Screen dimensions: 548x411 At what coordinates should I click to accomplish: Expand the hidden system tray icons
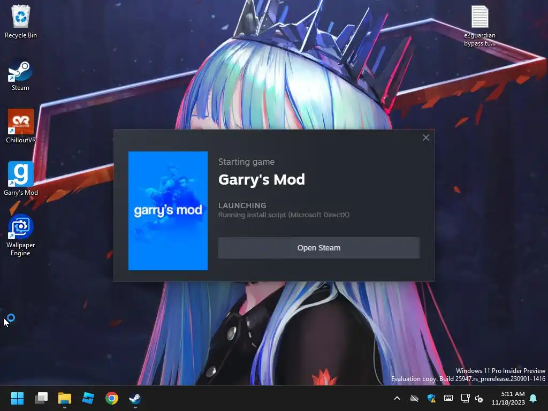click(397, 398)
